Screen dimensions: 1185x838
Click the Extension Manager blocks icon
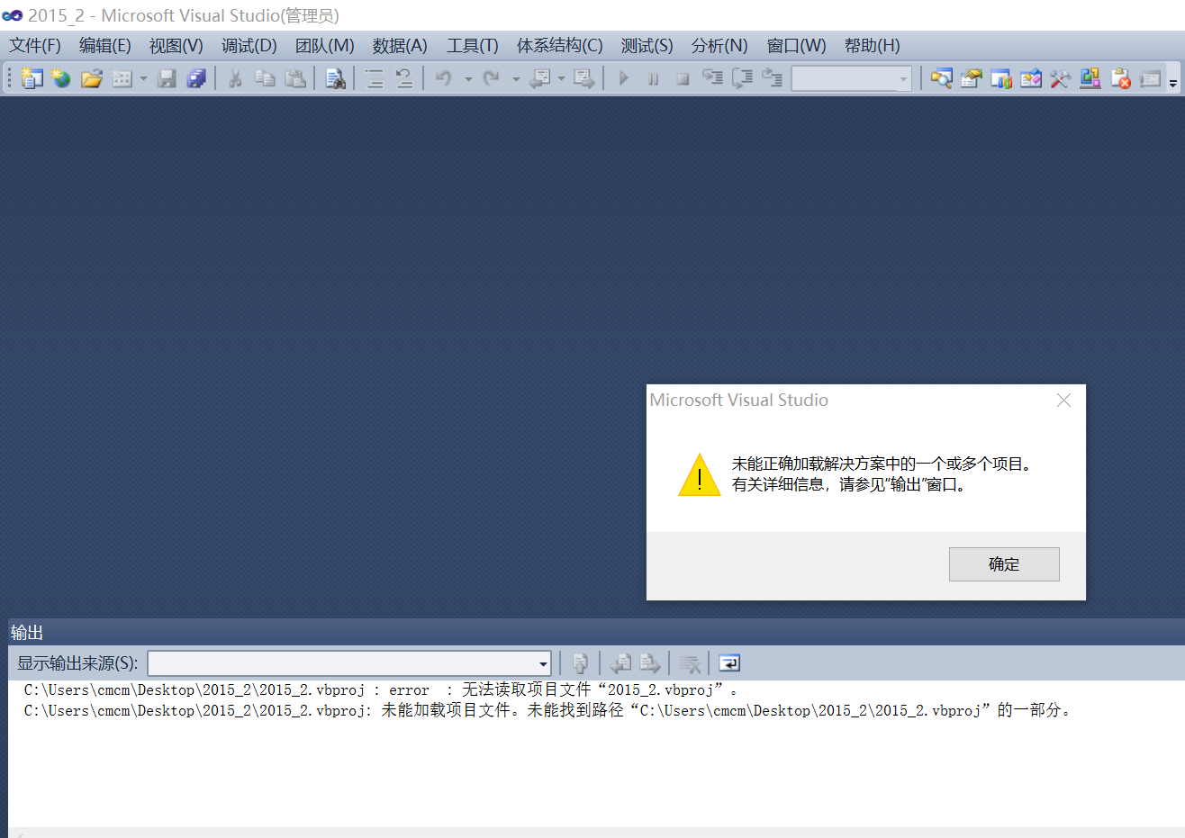(x=1090, y=78)
